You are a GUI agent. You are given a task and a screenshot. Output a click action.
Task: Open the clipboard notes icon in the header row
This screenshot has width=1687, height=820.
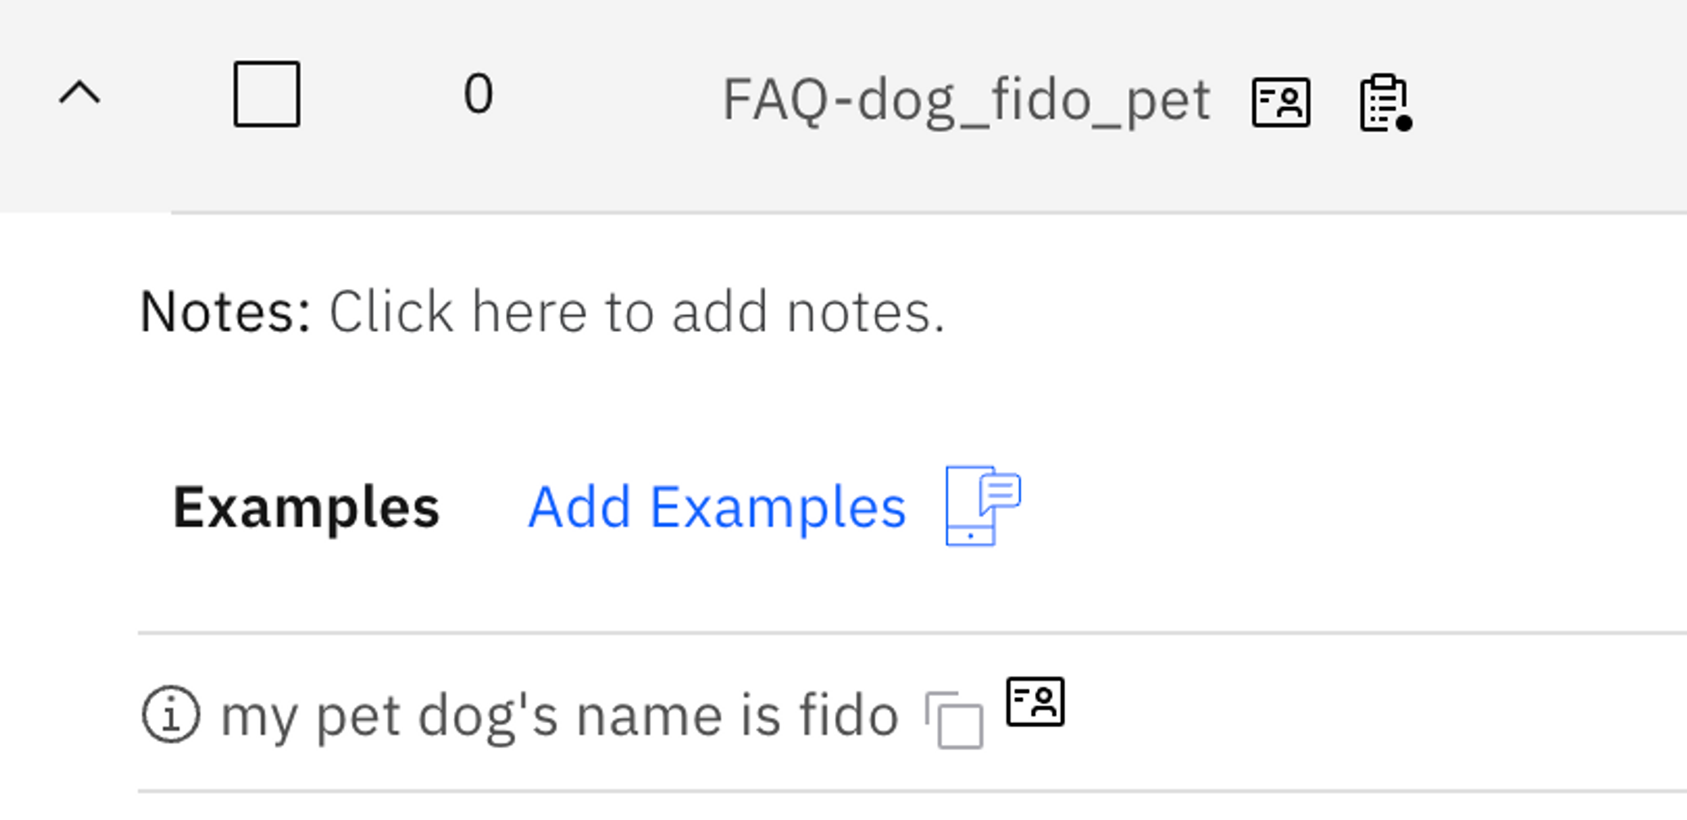point(1385,103)
